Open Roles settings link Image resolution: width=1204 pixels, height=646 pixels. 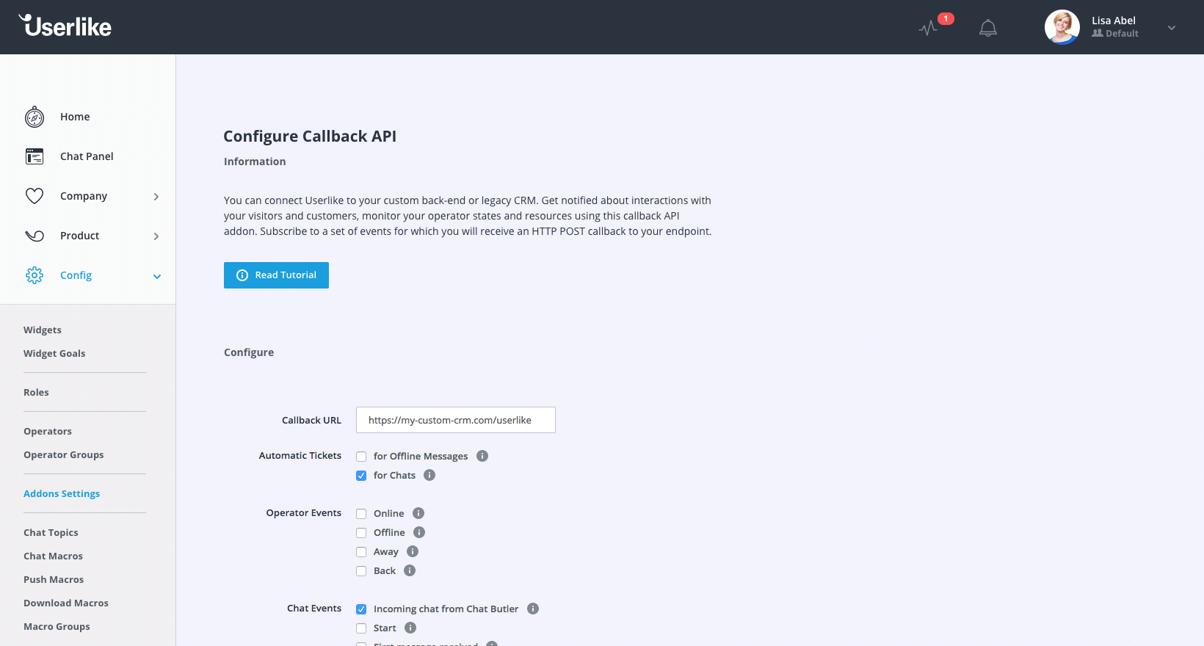(x=36, y=393)
